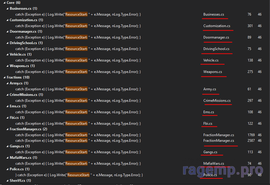Collapse the Businesses.cs (1) tree node
The width and height of the screenshot is (270, 185).
click(7, 9)
